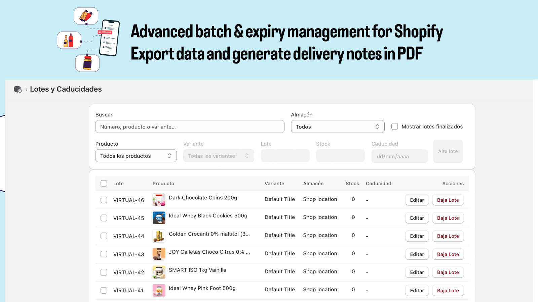Click Default Title in VIRTUAL-46 row
The width and height of the screenshot is (538, 302).
280,199
